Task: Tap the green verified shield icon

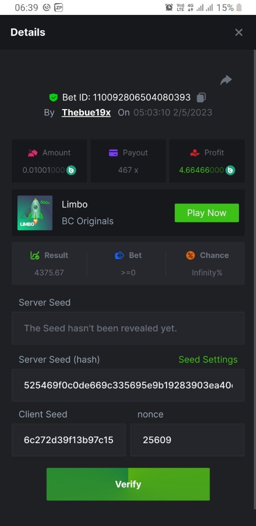Action: [x=53, y=97]
